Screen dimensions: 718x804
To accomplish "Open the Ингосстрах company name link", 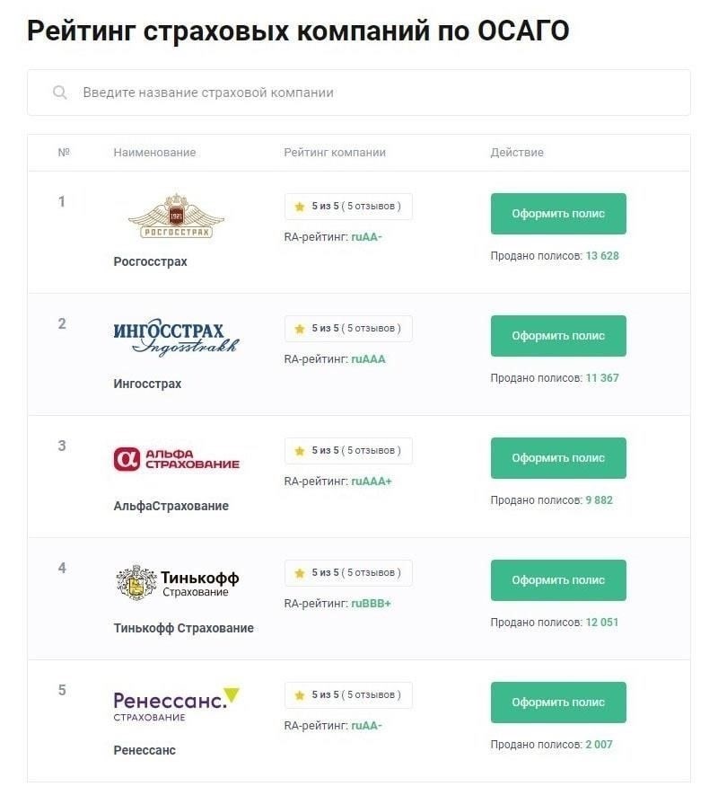I will click(x=147, y=384).
